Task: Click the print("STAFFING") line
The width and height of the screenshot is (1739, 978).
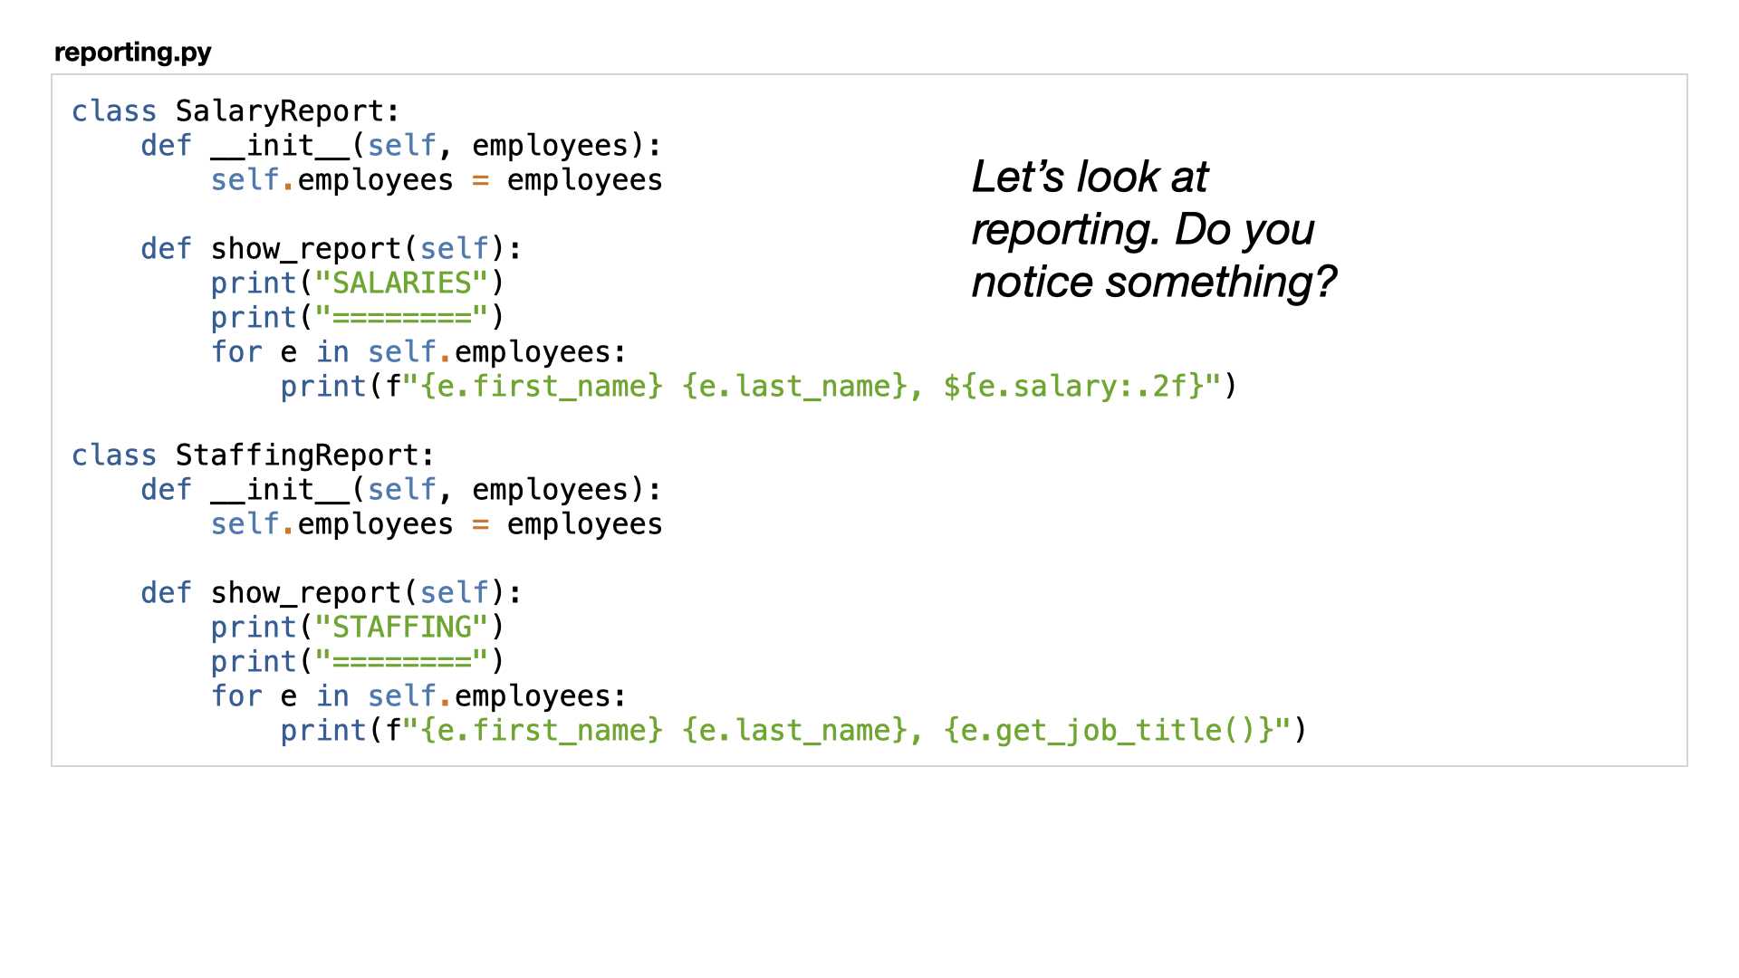Action: tap(358, 628)
